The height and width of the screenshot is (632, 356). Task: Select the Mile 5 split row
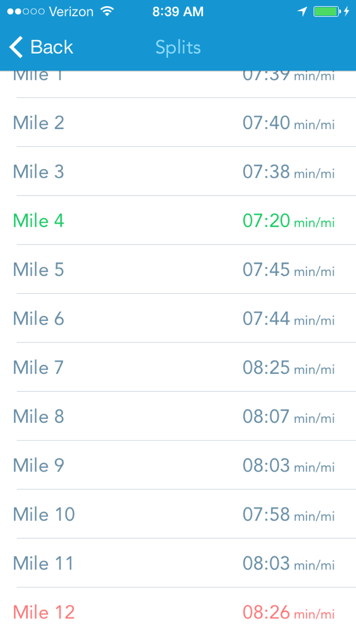pyautogui.click(x=178, y=270)
